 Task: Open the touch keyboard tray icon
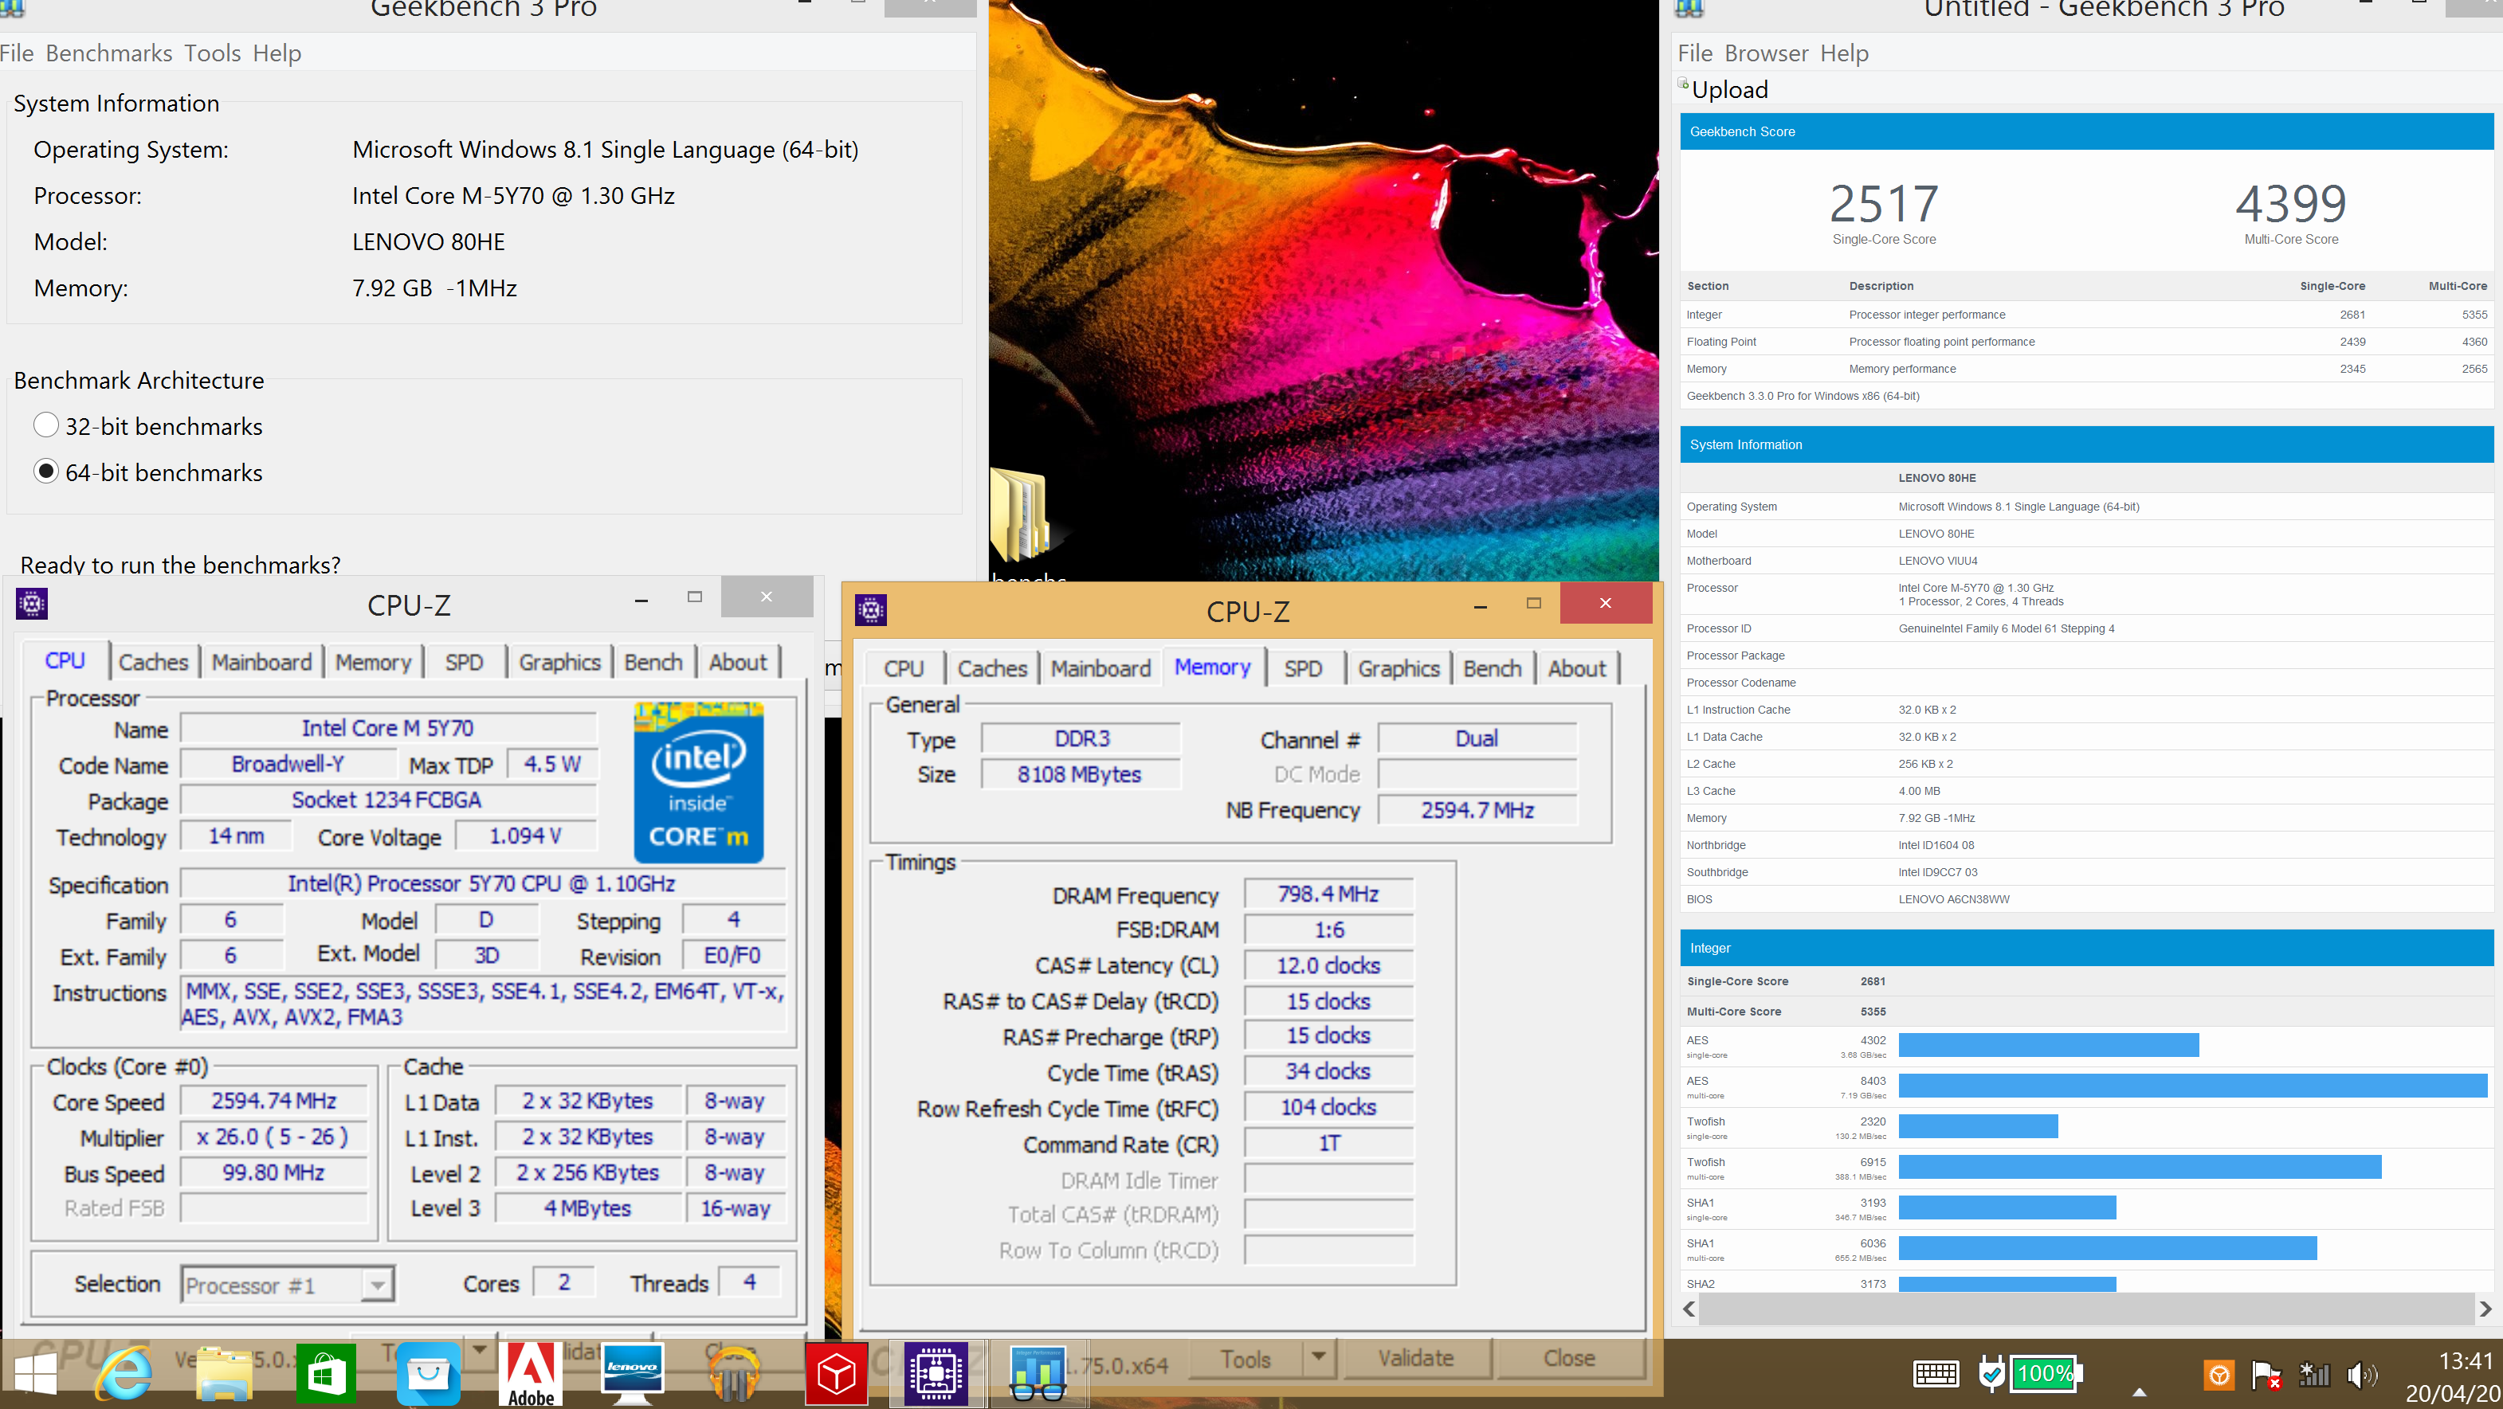point(1935,1373)
